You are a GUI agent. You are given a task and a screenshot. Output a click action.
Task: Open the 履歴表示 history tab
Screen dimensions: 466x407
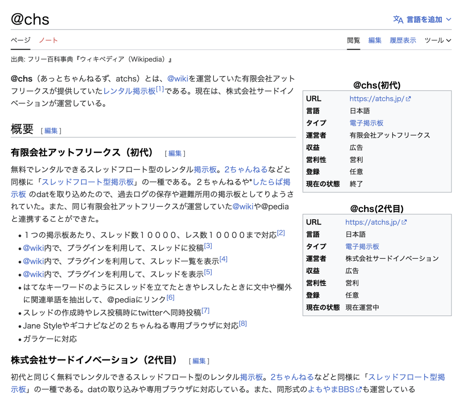click(403, 40)
